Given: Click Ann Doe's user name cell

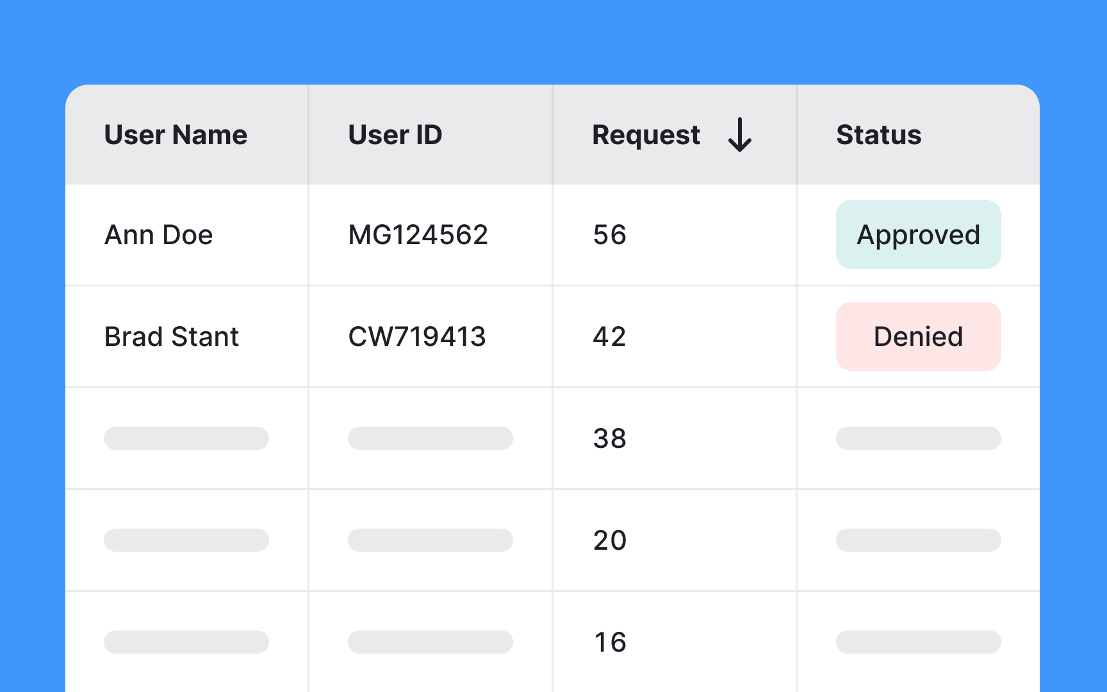Looking at the screenshot, I should [158, 235].
